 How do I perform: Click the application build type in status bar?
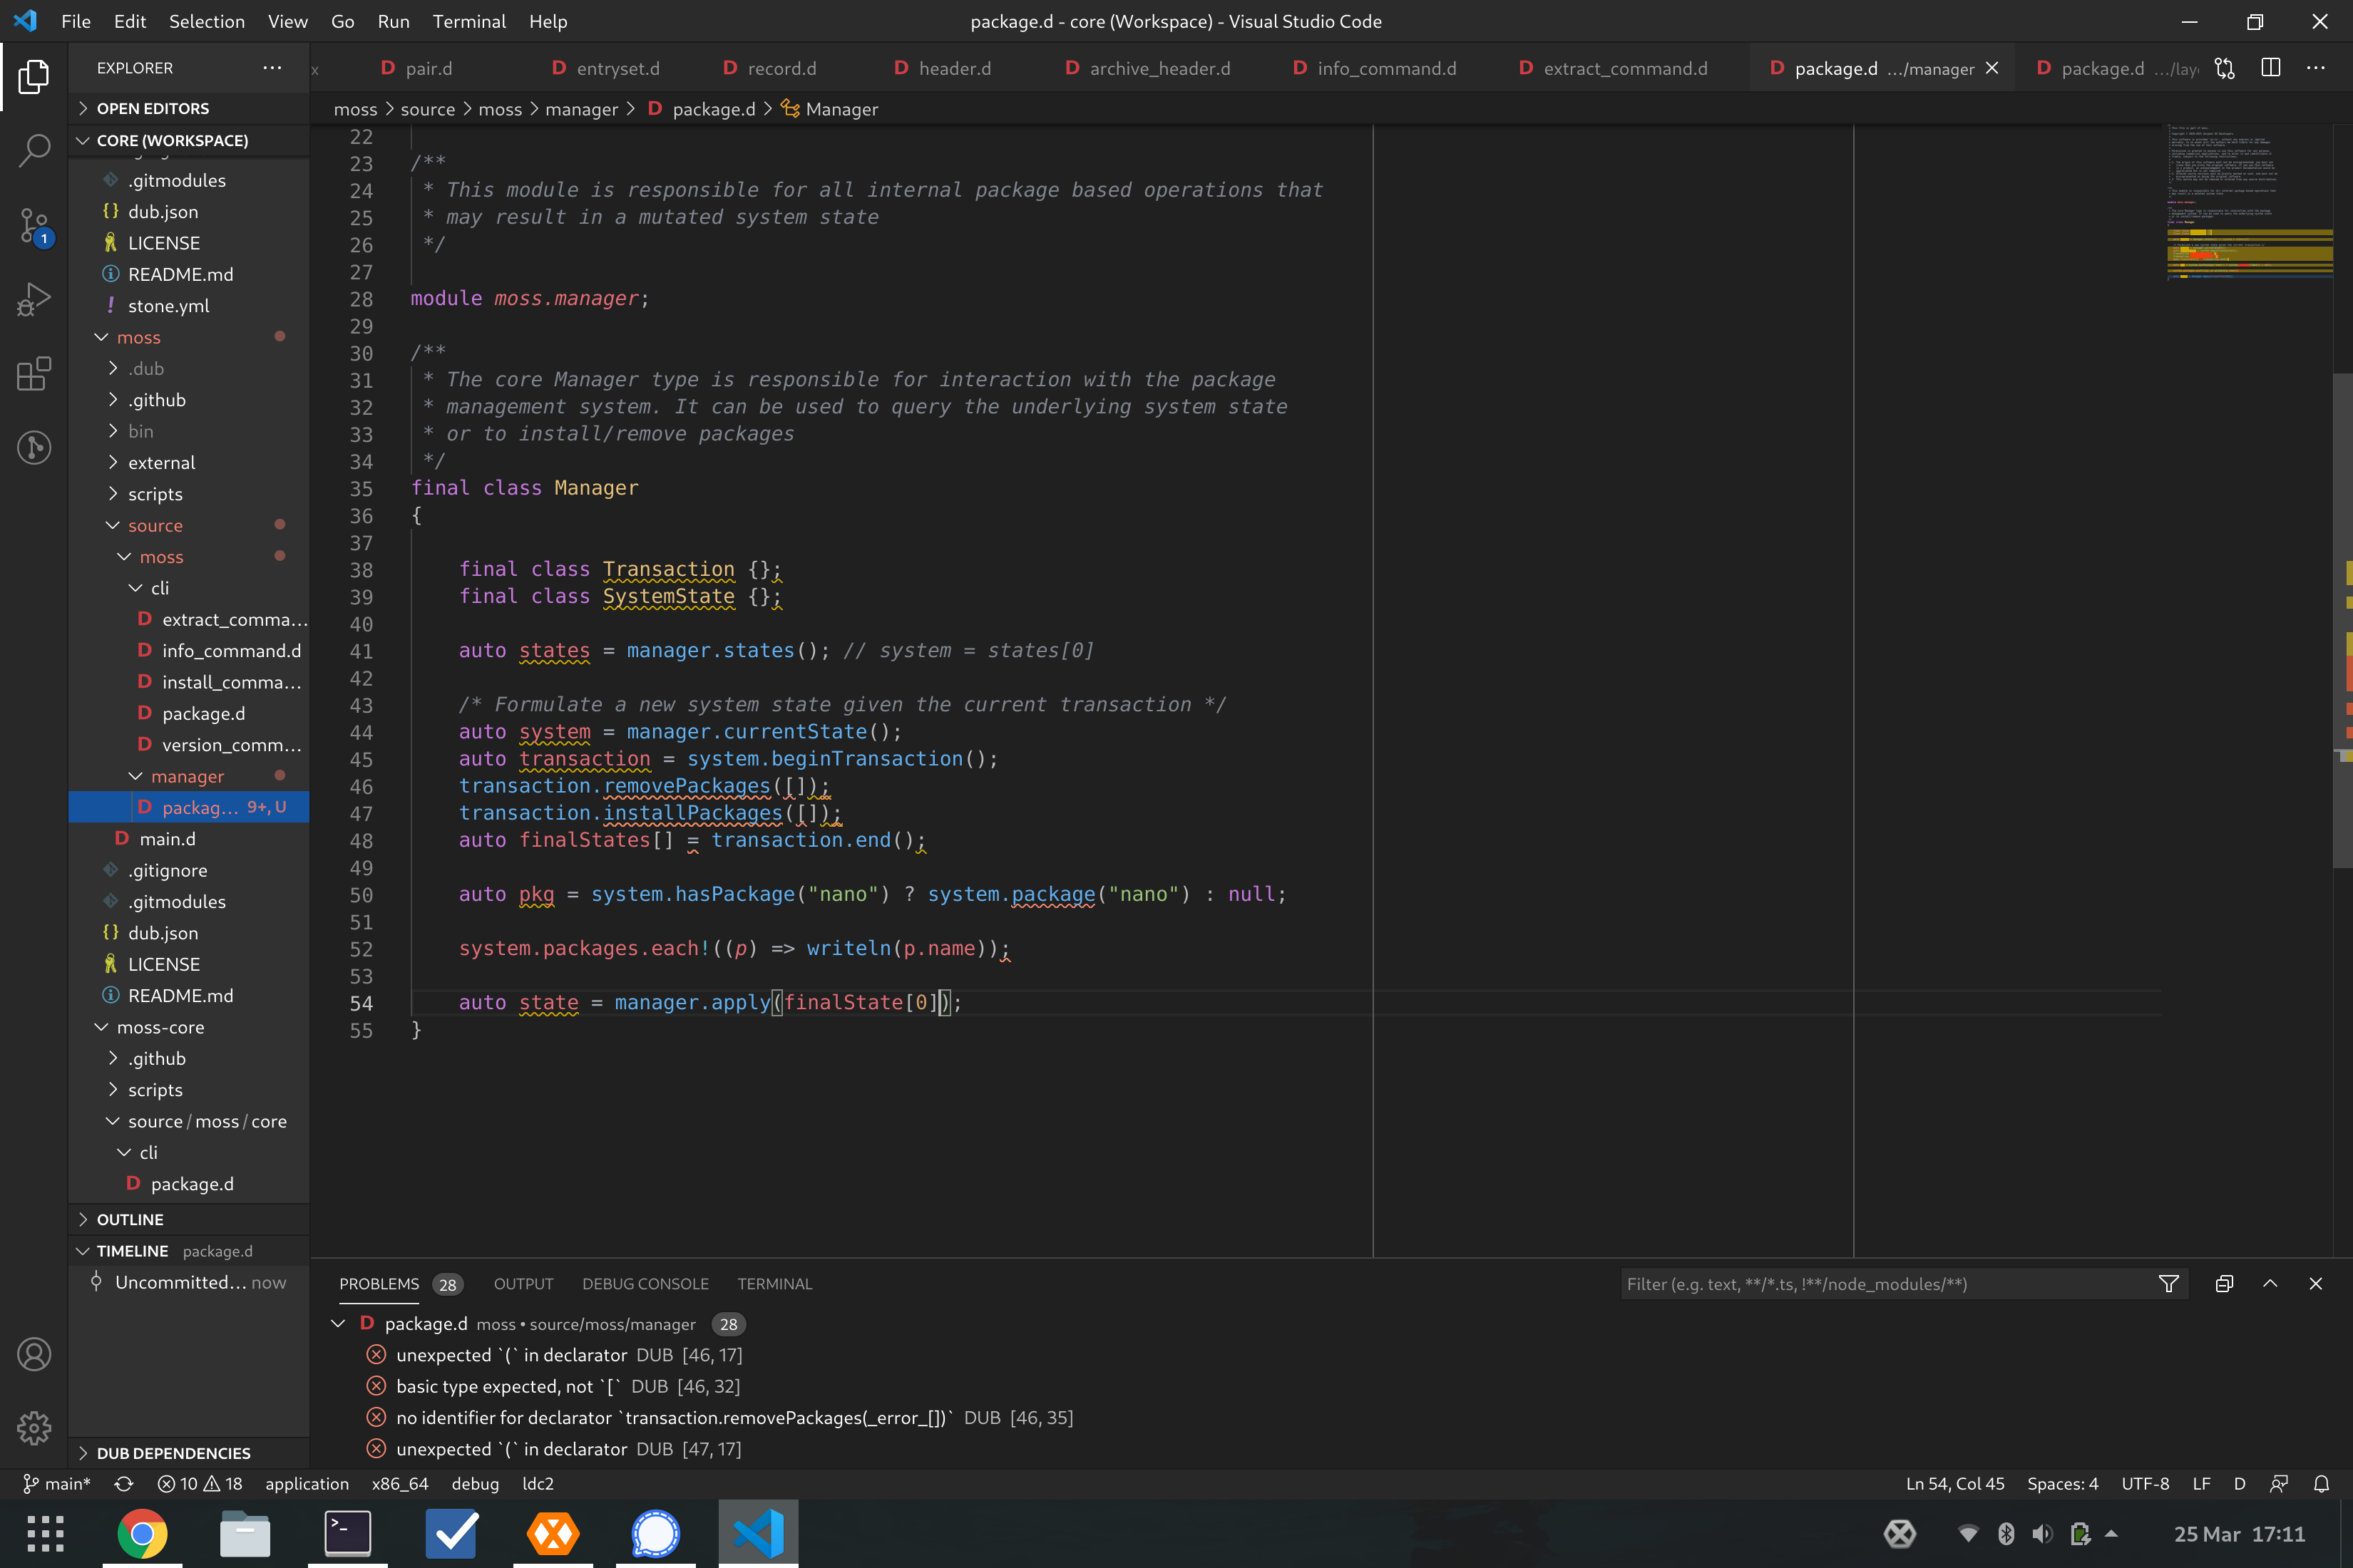click(307, 1484)
